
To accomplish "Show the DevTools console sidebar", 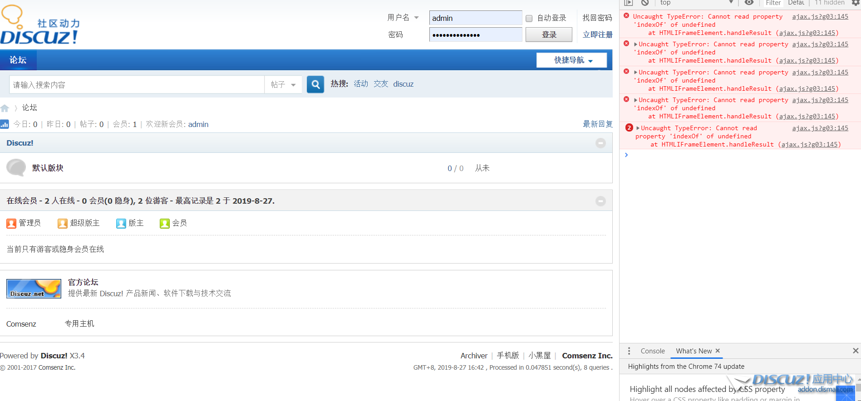I will (629, 3).
